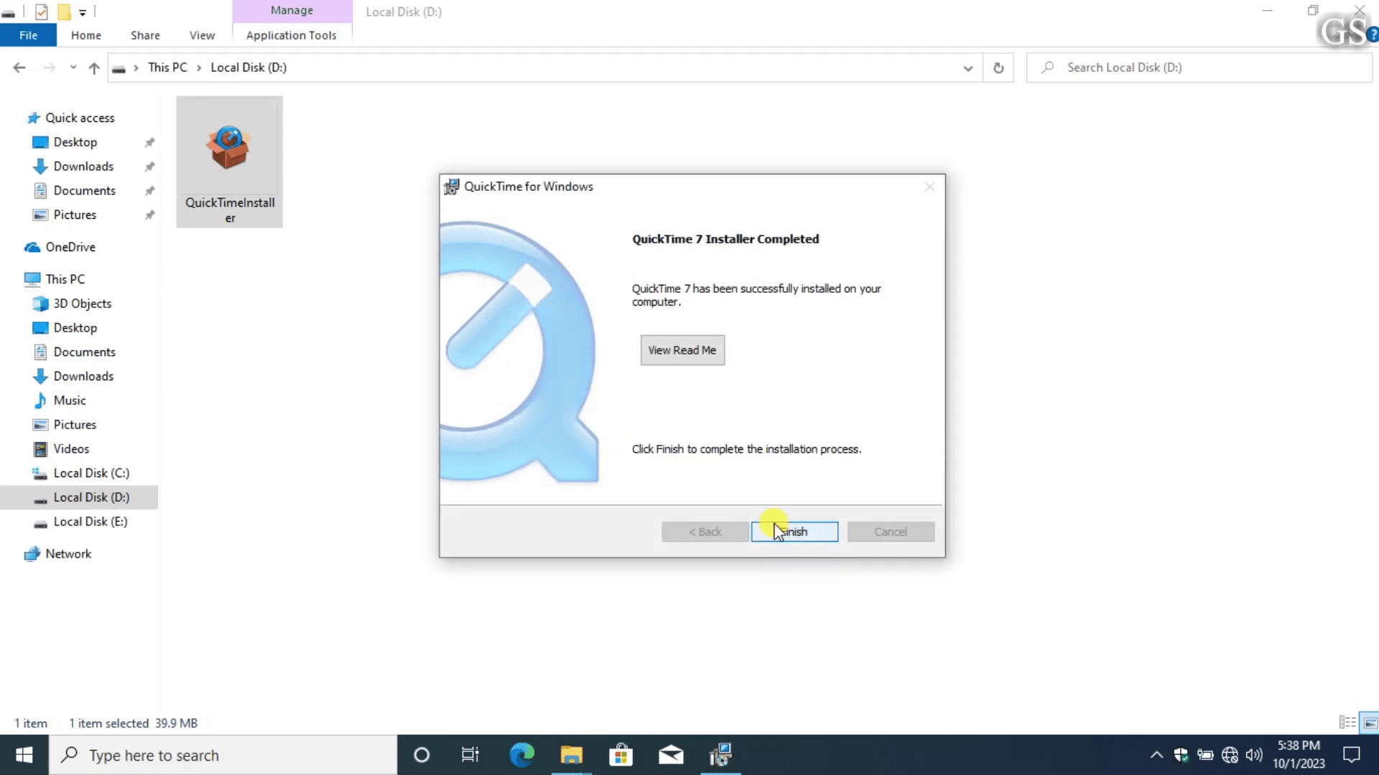Open the View ribbon tab
This screenshot has height=775, width=1379.
click(x=202, y=35)
